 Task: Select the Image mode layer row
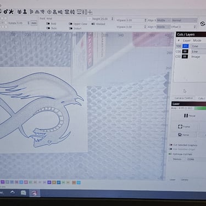pyautogui.click(x=191, y=57)
